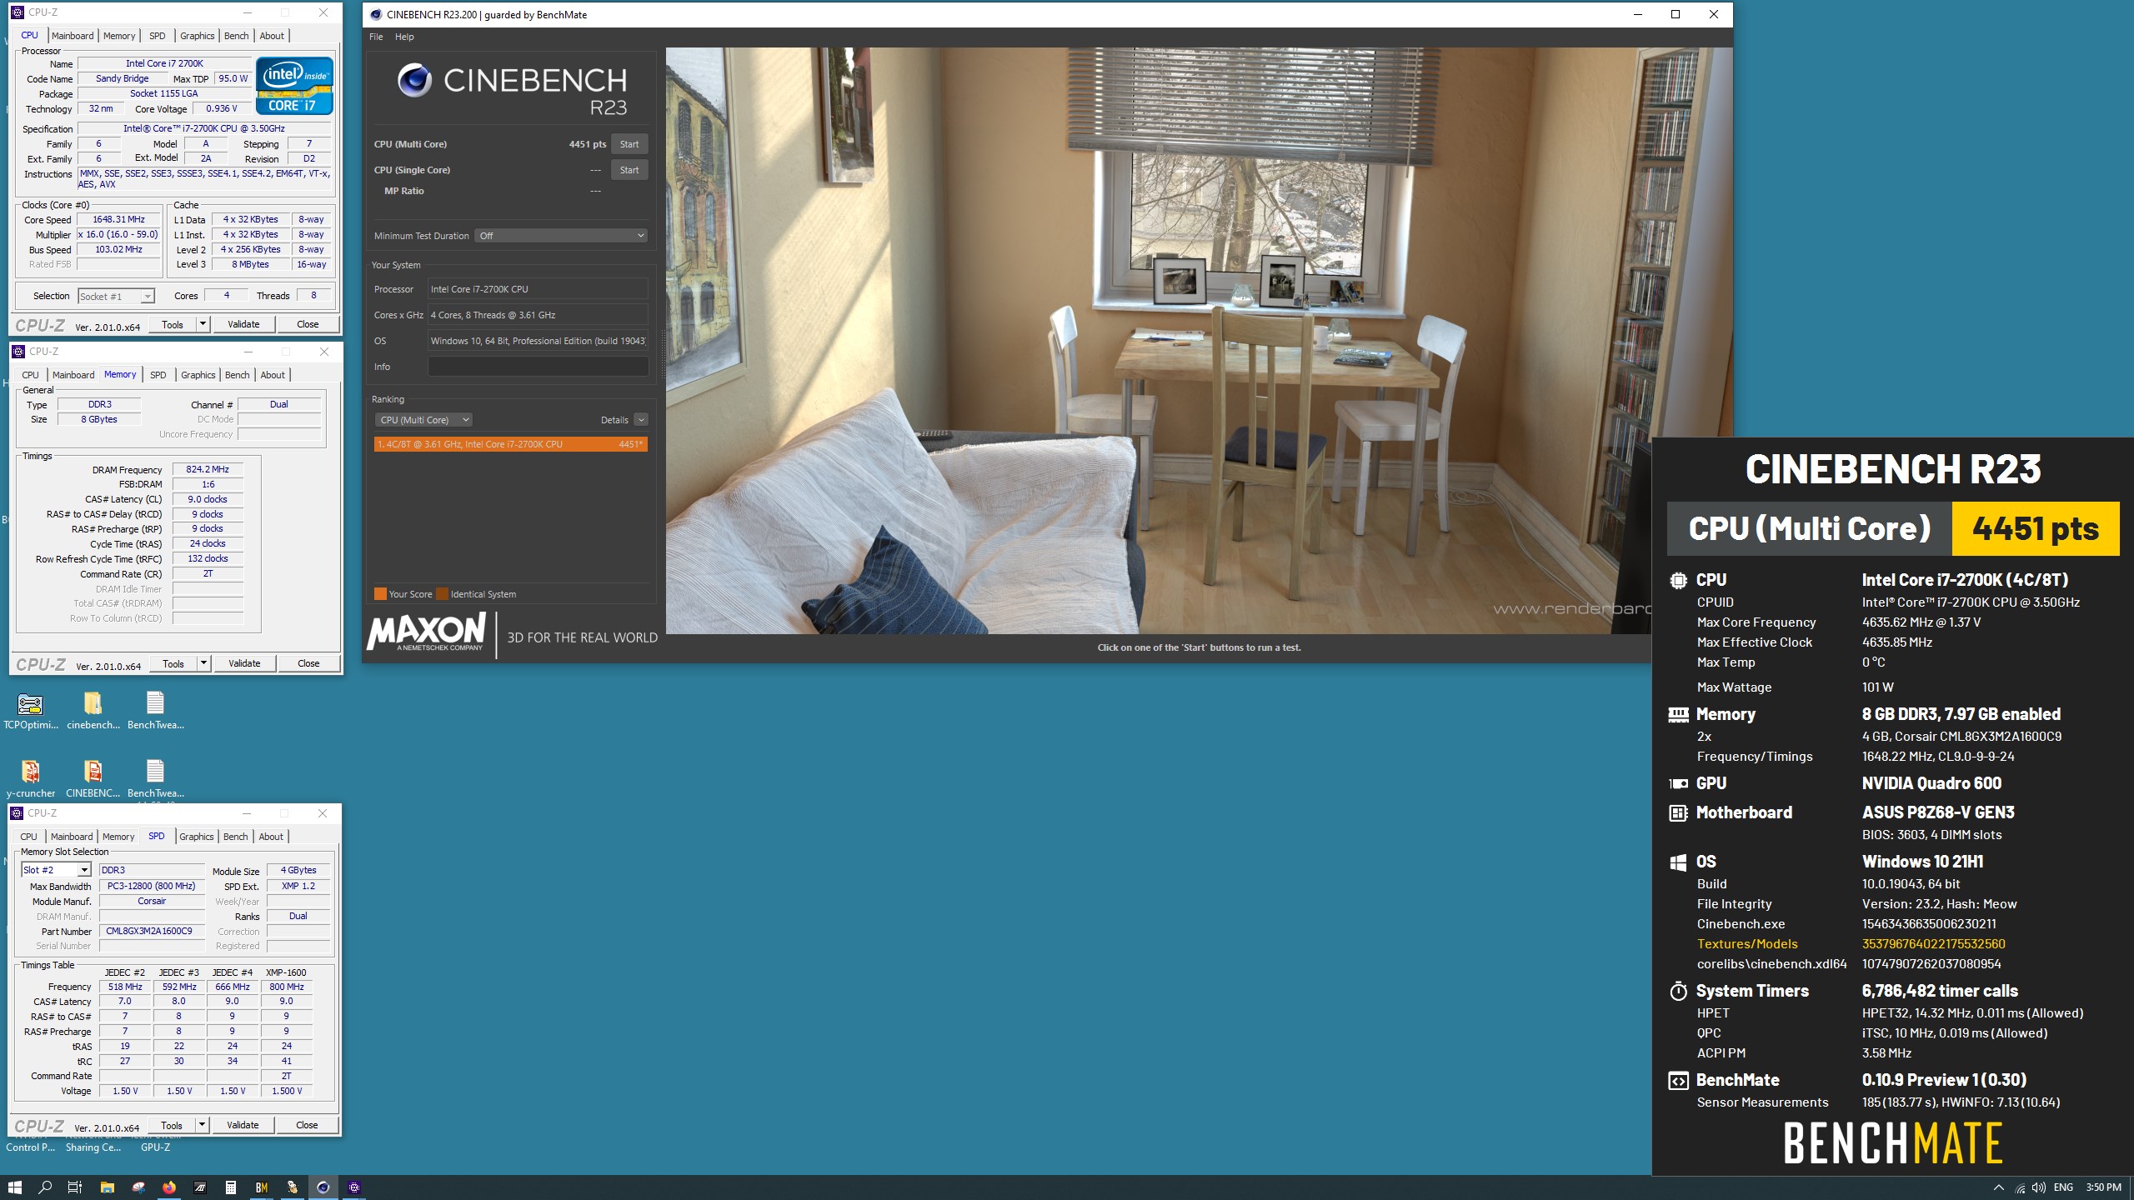2134x1200 pixels.
Task: Show hidden system tray icons
Action: pos(1998,1188)
